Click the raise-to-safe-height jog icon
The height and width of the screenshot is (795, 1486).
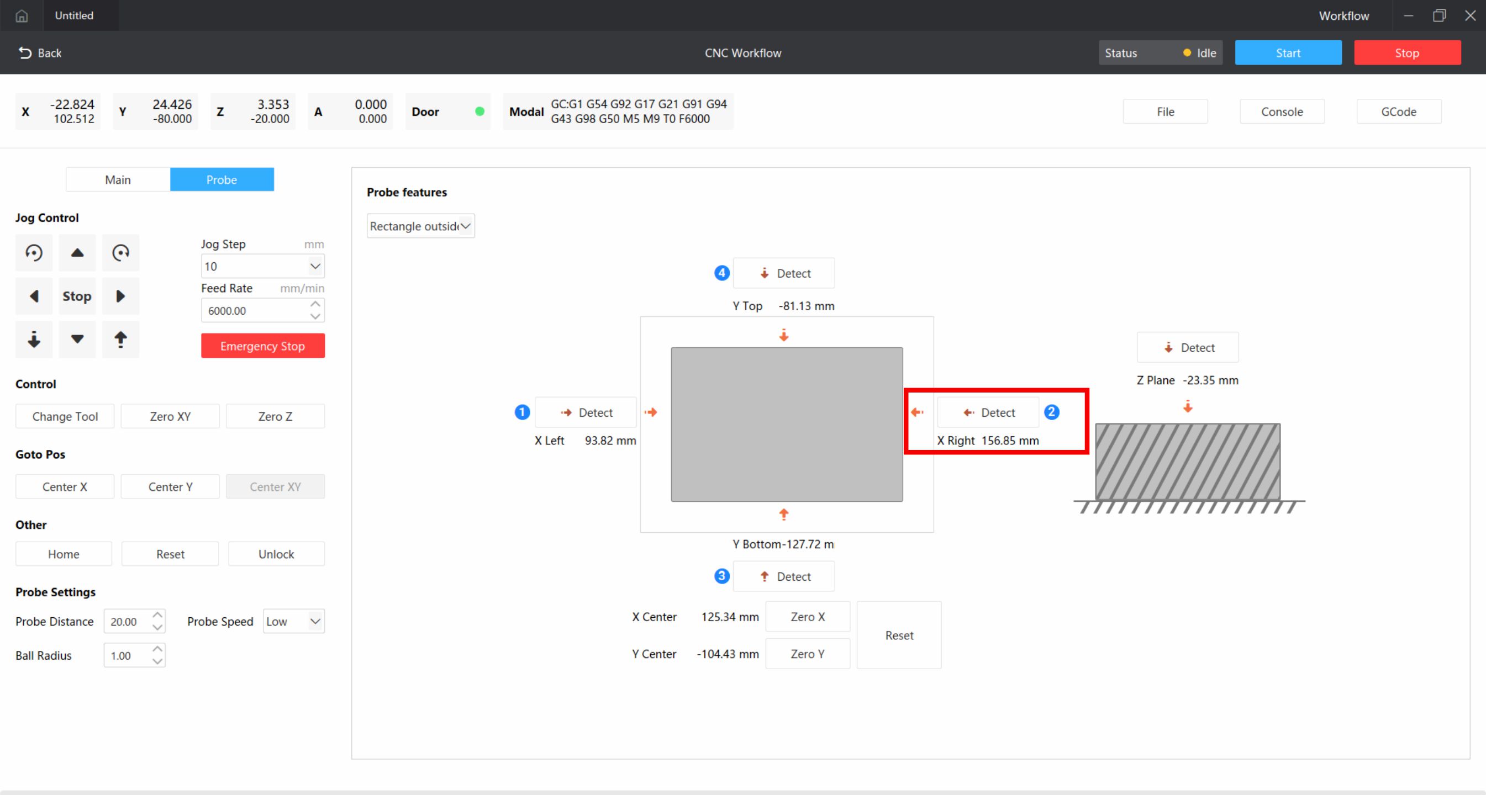(x=120, y=340)
